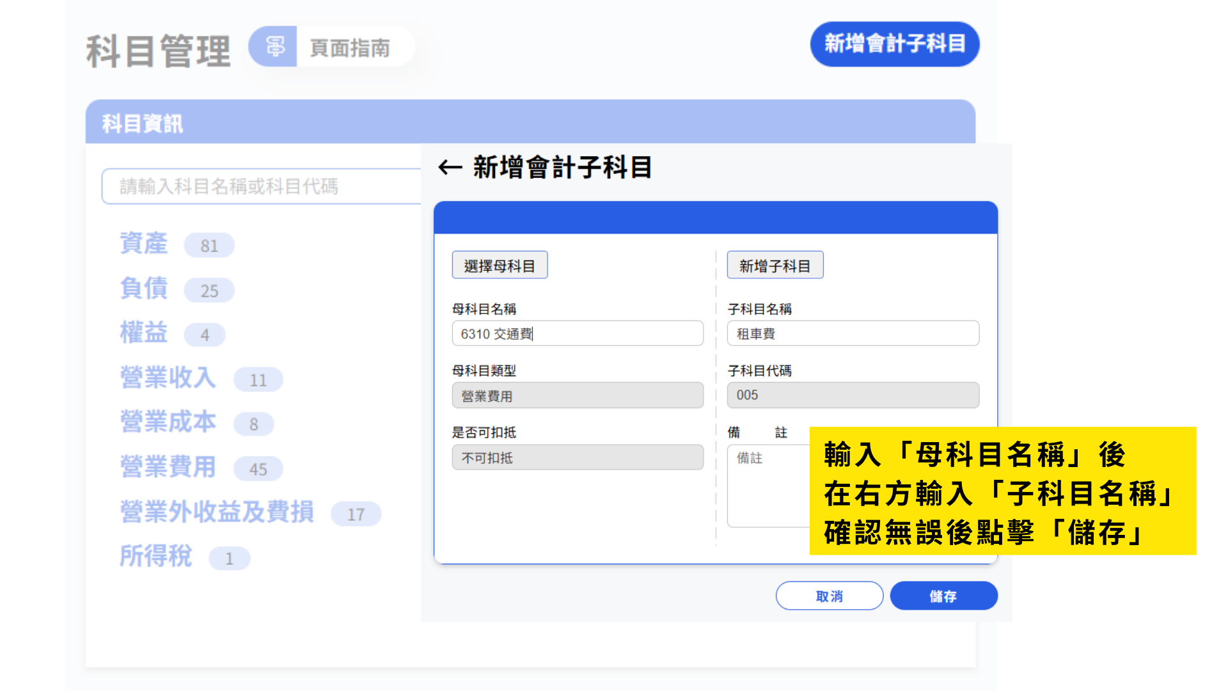Image resolution: width=1228 pixels, height=691 pixels.
Task: Click the 子科目名稱 input field
Action: point(852,333)
